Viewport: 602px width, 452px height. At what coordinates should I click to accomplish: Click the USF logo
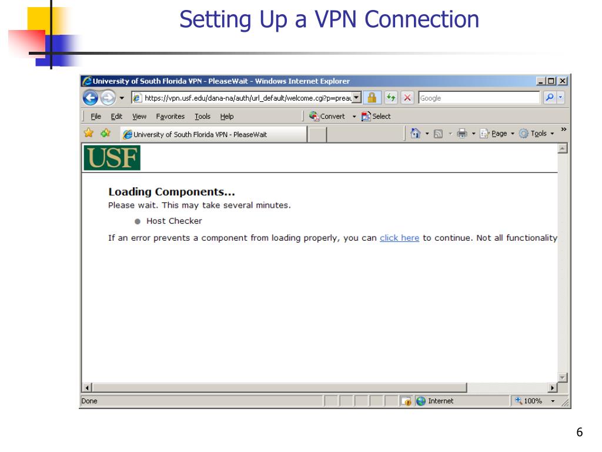[112, 158]
